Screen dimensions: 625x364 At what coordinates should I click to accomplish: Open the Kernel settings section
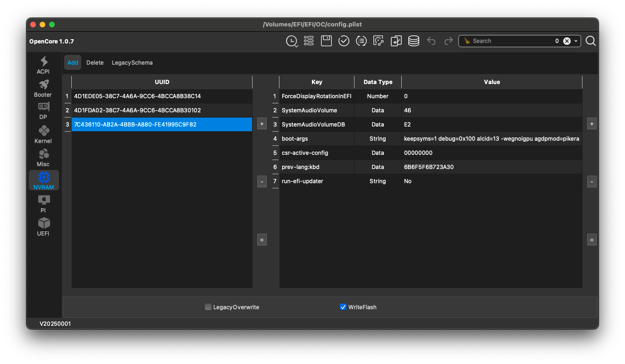(43, 134)
